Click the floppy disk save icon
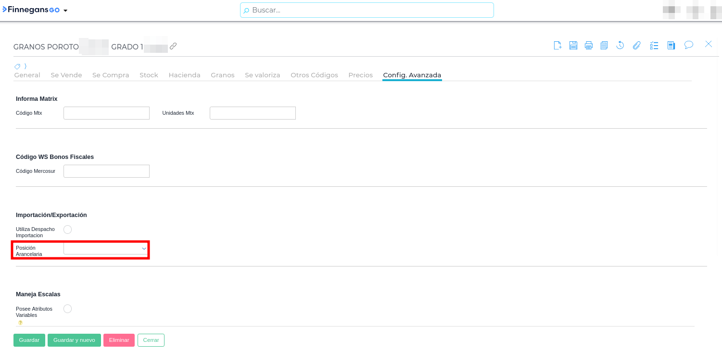The width and height of the screenshot is (722, 351). click(x=573, y=46)
